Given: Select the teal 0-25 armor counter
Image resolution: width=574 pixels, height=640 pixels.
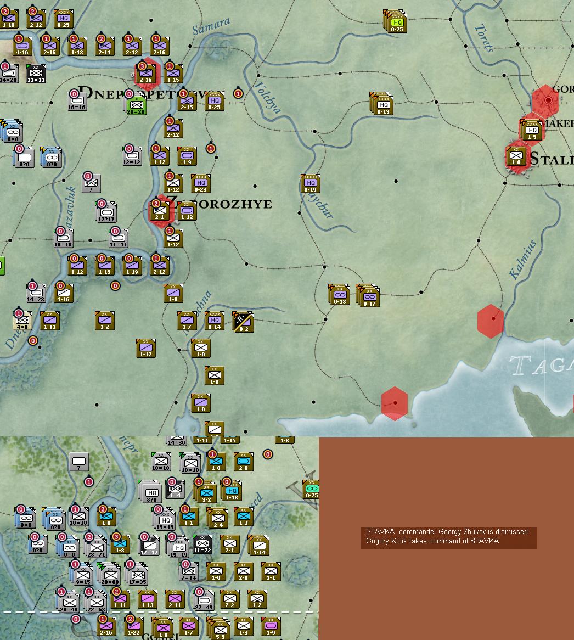Looking at the screenshot, I should point(312,490).
